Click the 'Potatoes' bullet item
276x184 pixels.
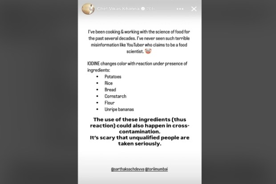113,77
